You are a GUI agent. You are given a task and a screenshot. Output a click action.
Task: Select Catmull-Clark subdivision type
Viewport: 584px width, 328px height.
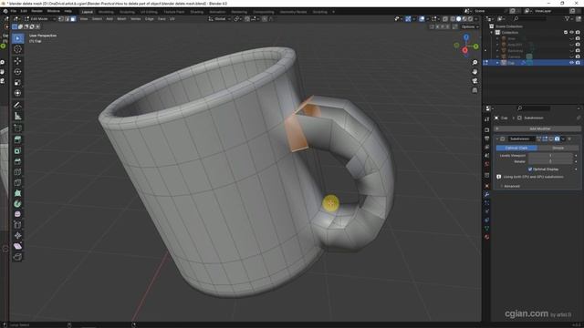516,148
